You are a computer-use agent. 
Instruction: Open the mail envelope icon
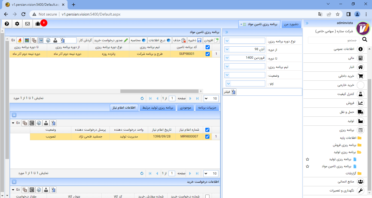(x=28, y=24)
